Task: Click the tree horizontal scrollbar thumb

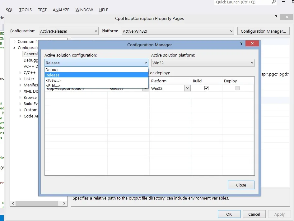Action: tap(37, 203)
